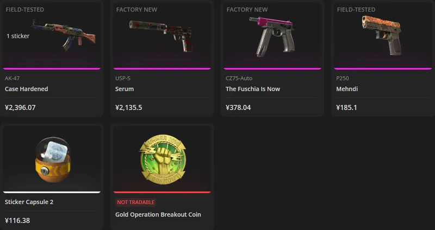Image resolution: width=435 pixels, height=230 pixels.
Task: Select the ¥2,396.07 price
Action: click(20, 107)
